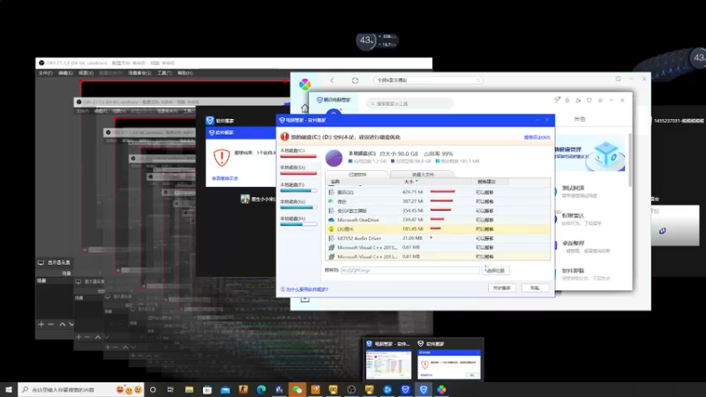Select 本地磁盘(D:) in the disk list
Image resolution: width=706 pixels, height=397 pixels.
[298, 169]
